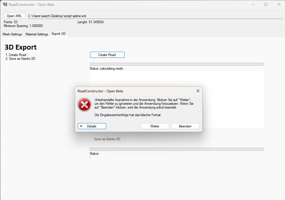Viewport: 285px width, 200px height.
Task: Click the RoadConstructor logo in title bar
Action: [5, 5]
